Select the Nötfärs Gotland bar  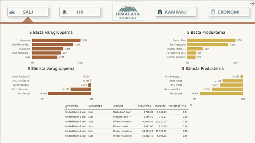(x=191, y=57)
